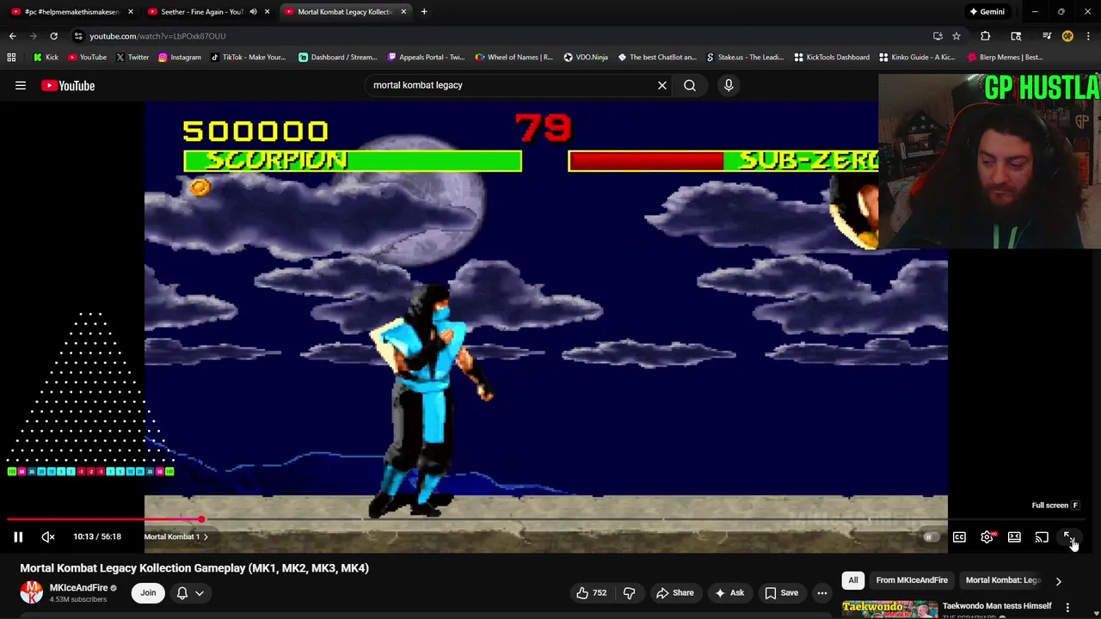Reload the page
1101x619 pixels.
[x=53, y=36]
